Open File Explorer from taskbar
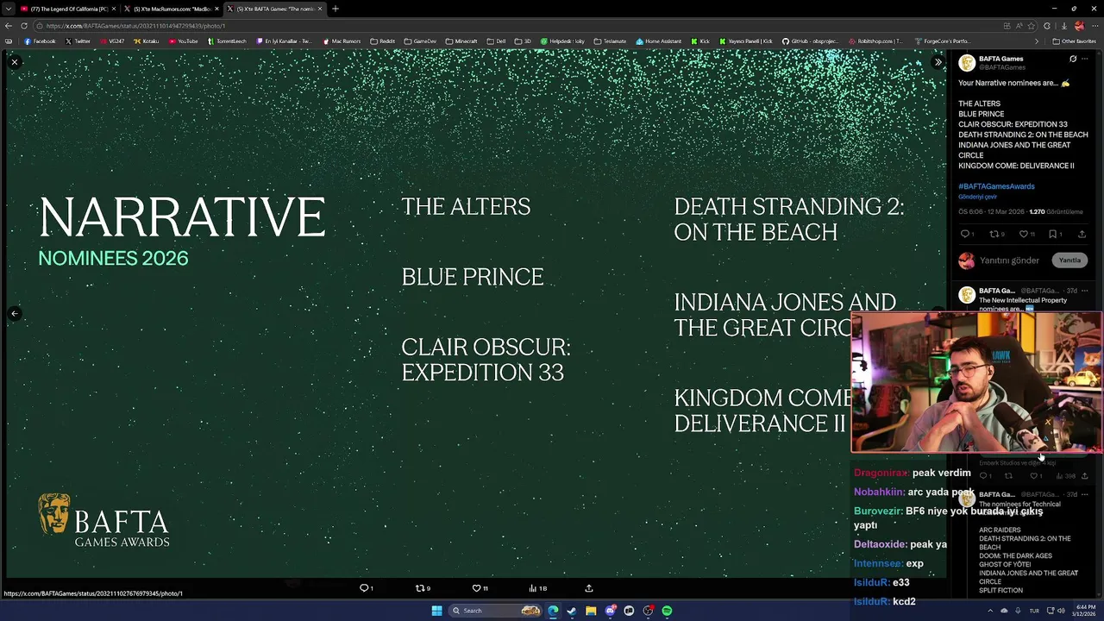1104x621 pixels. point(591,611)
